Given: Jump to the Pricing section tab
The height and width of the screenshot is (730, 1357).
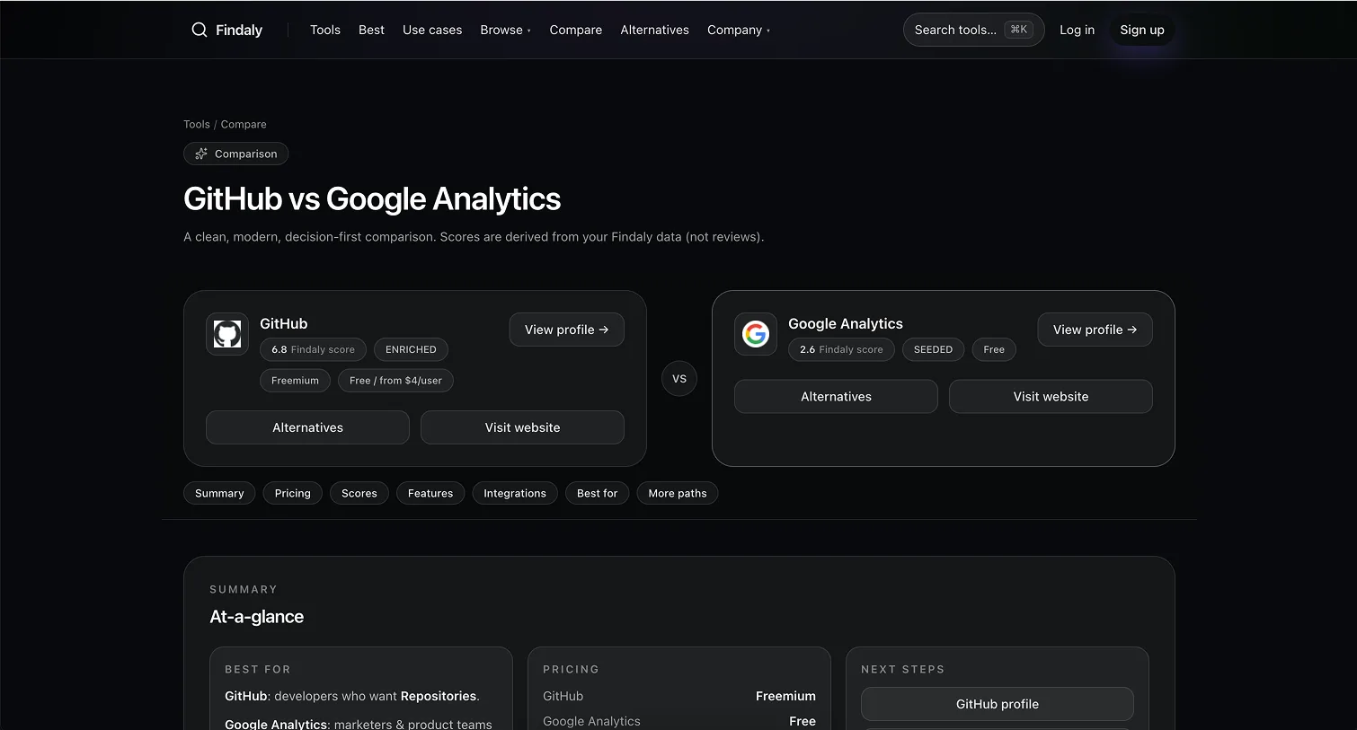Looking at the screenshot, I should point(292,493).
